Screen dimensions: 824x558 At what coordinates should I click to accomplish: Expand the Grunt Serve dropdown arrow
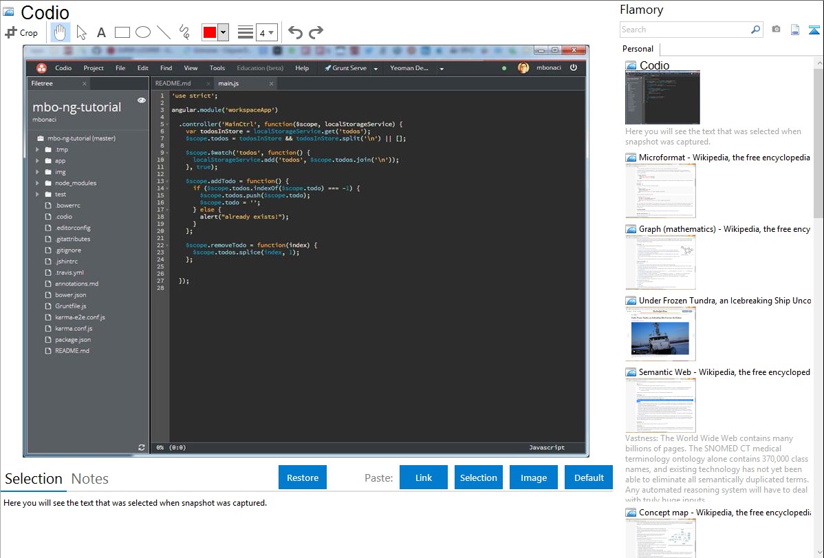tap(376, 68)
